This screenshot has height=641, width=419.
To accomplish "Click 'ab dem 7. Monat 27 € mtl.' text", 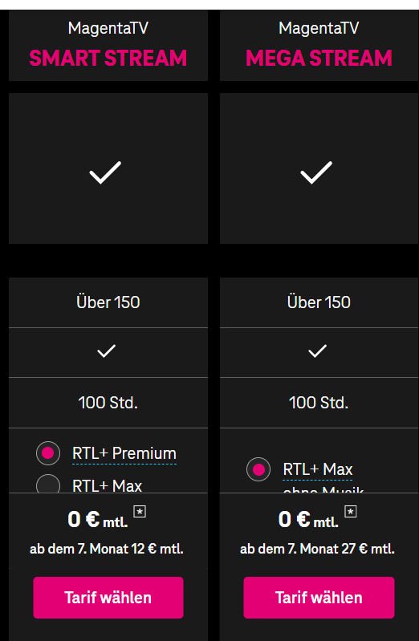I will click(x=318, y=549).
